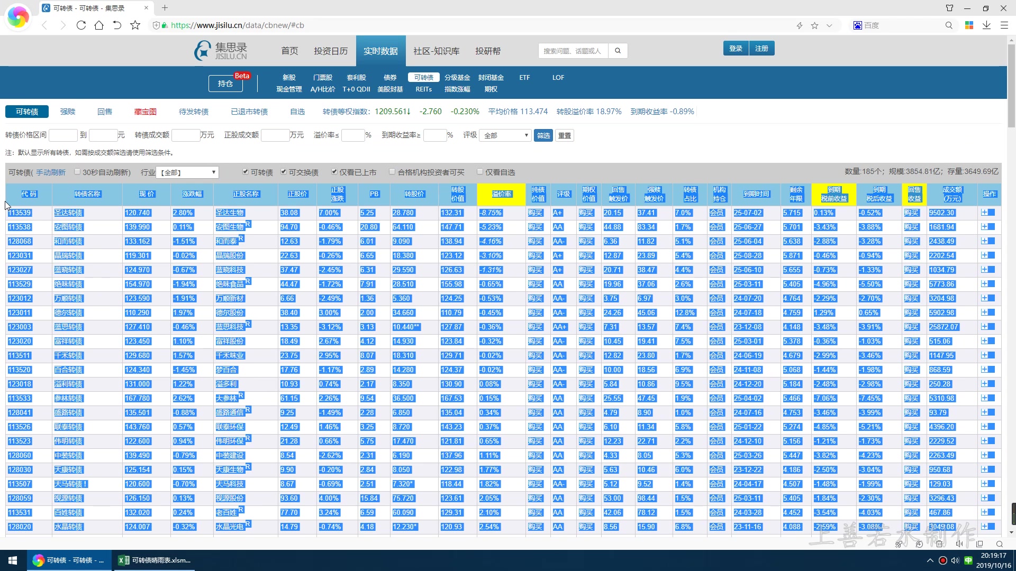The height and width of the screenshot is (571, 1016).
Task: Sort by the 现价 column header
Action: (147, 194)
